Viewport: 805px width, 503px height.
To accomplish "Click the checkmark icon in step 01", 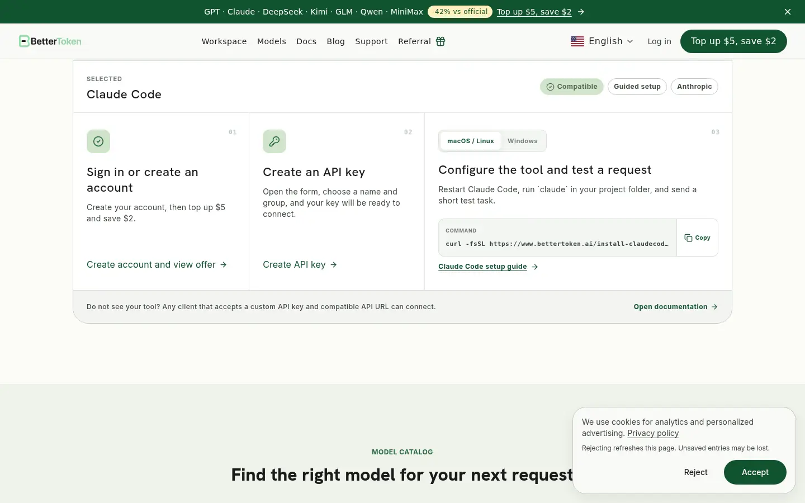I will pos(98,141).
